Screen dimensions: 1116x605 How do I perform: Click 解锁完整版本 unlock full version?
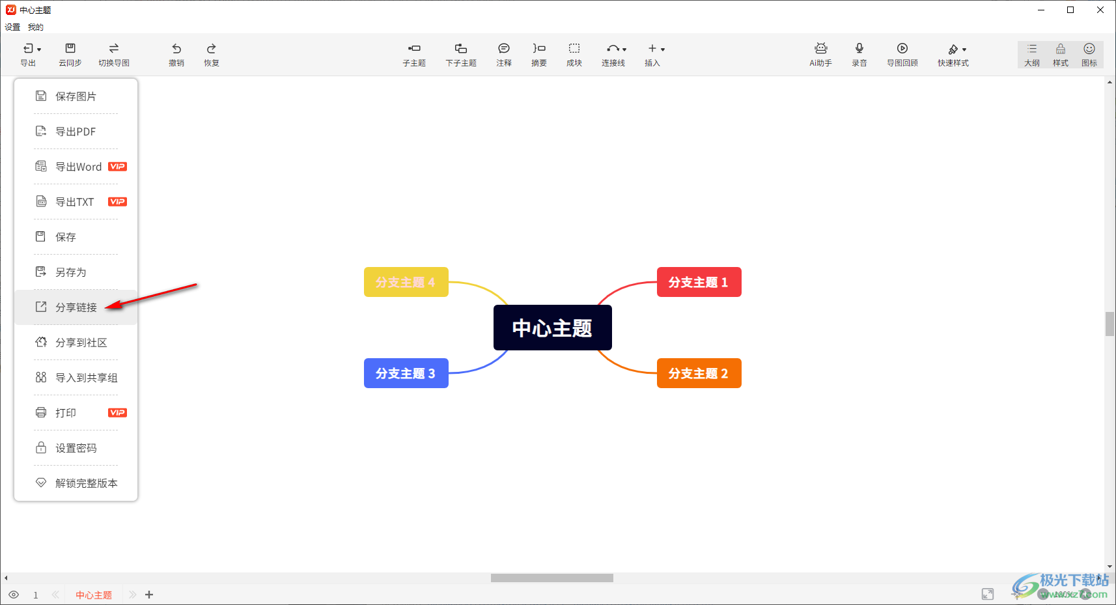pos(76,483)
